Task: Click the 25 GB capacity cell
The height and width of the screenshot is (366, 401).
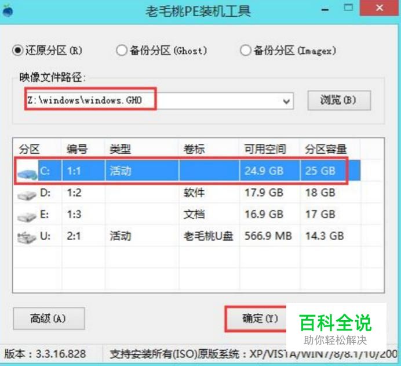Action: point(320,171)
